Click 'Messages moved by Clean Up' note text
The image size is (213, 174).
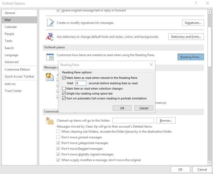(104, 127)
